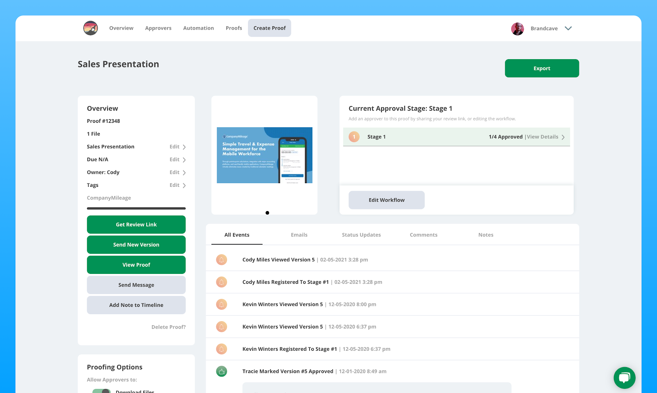This screenshot has width=657, height=393.
Task: Expand the Brandcave account dropdown arrow
Action: coord(568,28)
